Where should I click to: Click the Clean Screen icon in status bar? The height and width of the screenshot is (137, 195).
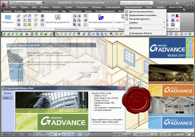[x=189, y=134]
